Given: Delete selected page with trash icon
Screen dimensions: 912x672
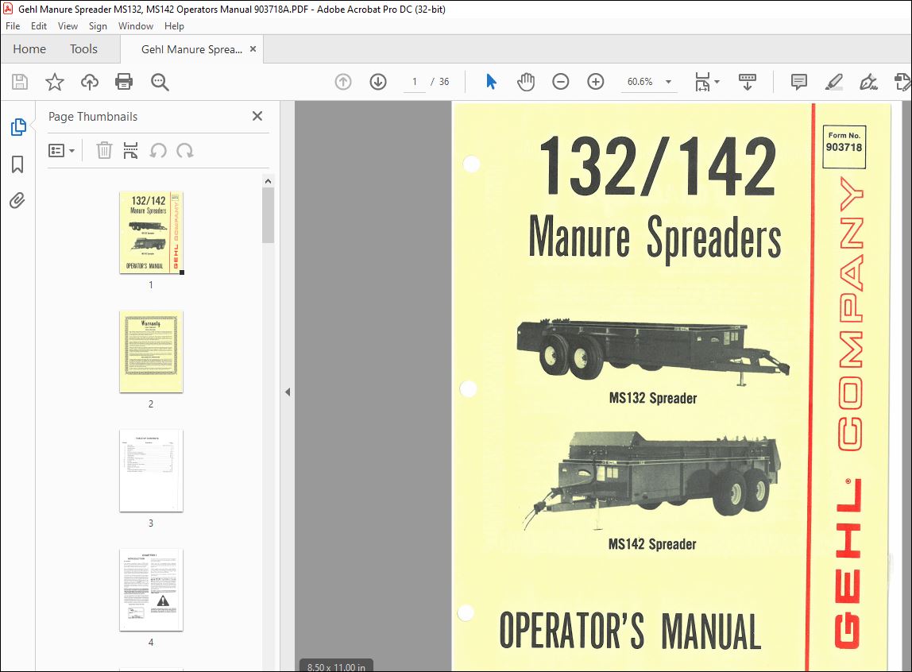Looking at the screenshot, I should click(104, 151).
